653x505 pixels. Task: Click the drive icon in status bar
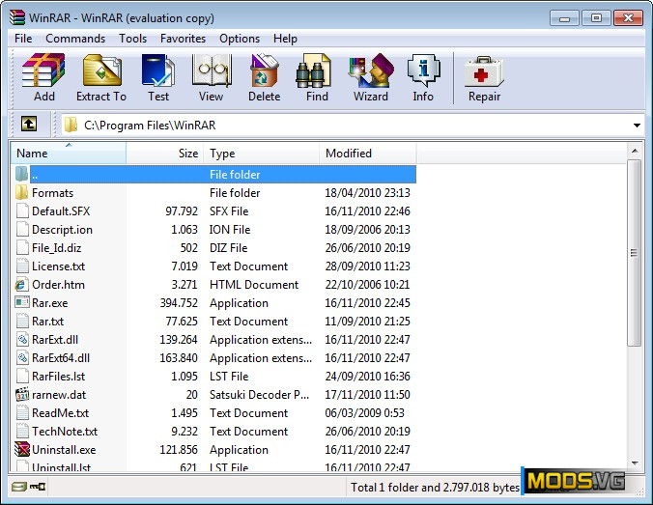tap(19, 487)
